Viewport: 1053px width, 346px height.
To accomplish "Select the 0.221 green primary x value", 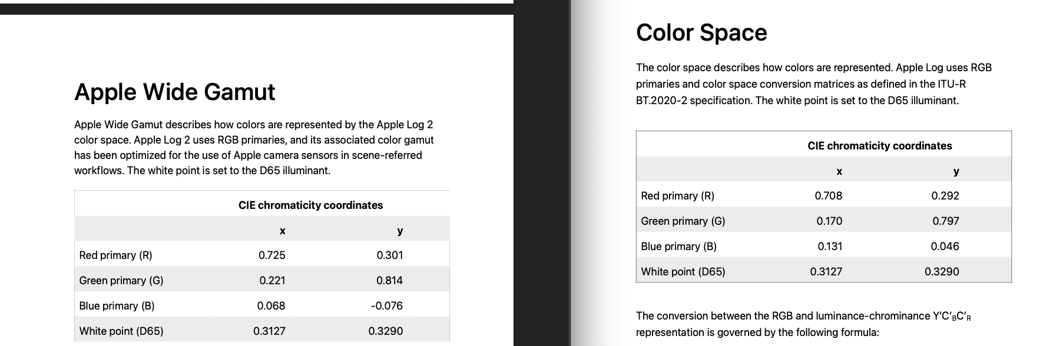I will 272,281.
